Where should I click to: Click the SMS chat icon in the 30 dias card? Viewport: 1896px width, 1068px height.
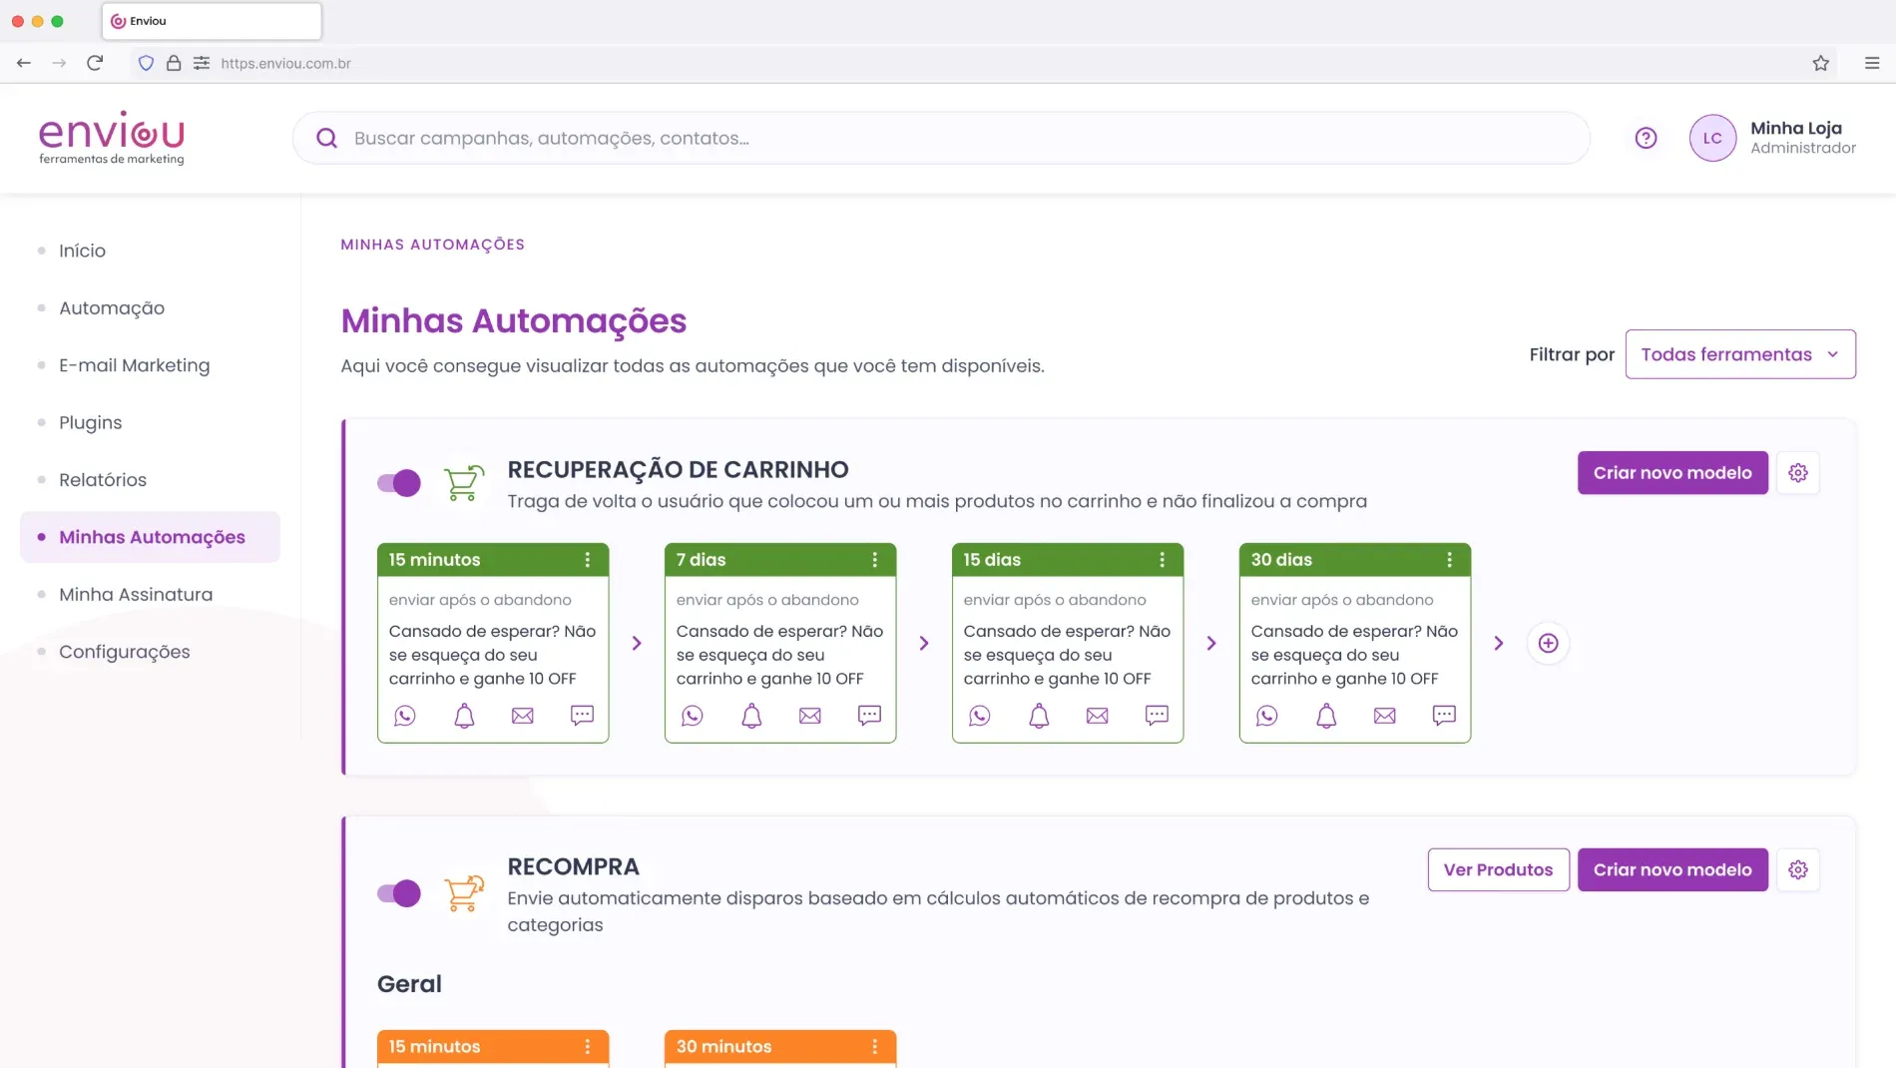pos(1444,716)
